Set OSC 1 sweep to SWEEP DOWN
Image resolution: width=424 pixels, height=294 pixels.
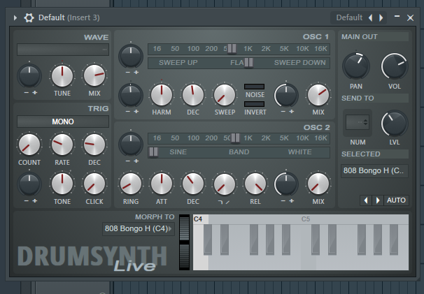pyautogui.click(x=300, y=63)
